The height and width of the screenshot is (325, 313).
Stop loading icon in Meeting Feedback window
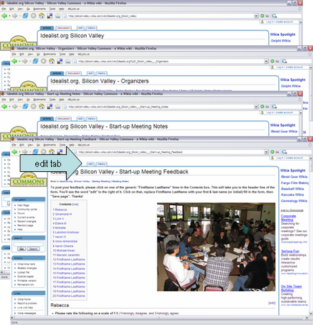pyautogui.click(x=43, y=152)
